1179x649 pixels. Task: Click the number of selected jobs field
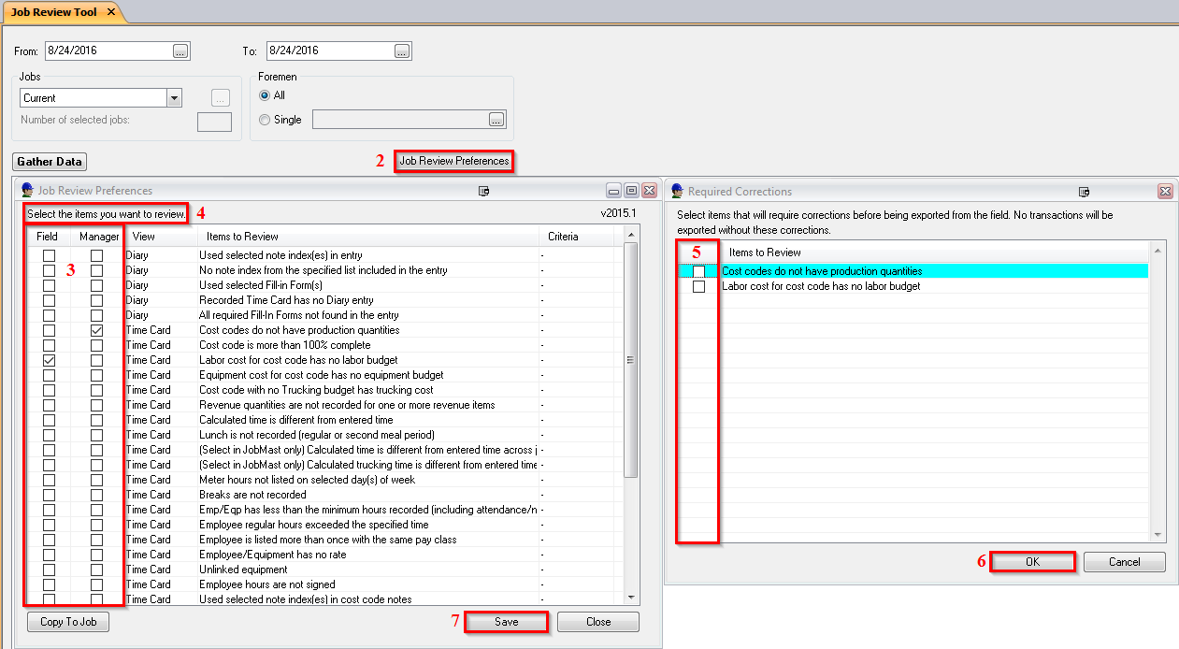click(214, 122)
